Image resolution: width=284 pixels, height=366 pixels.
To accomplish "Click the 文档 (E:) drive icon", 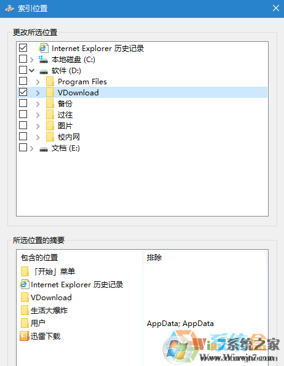I will (44, 149).
